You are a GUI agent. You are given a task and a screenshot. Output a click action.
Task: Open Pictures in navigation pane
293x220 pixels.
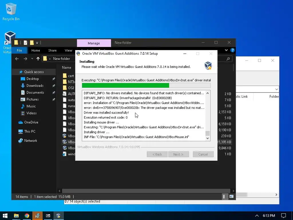(32, 99)
